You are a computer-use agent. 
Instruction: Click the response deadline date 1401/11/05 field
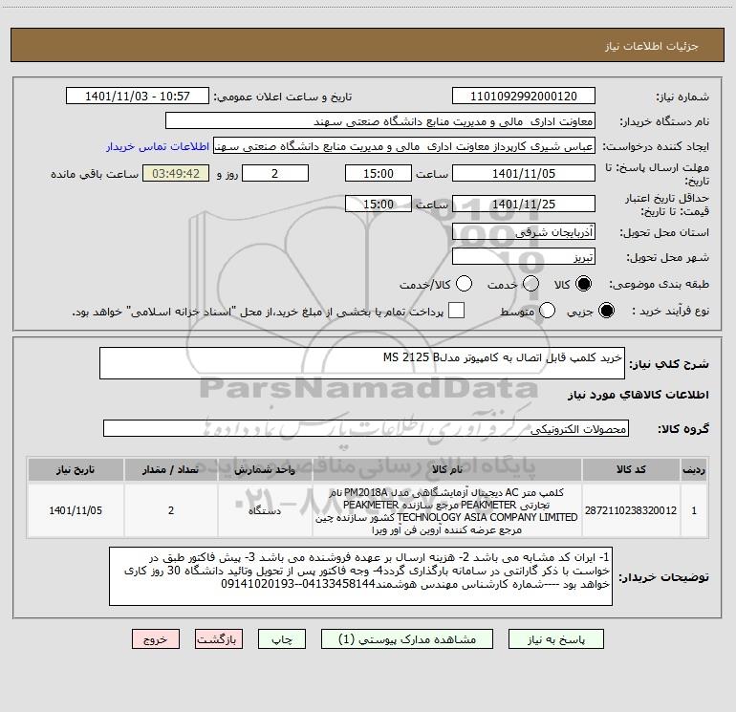pos(524,173)
